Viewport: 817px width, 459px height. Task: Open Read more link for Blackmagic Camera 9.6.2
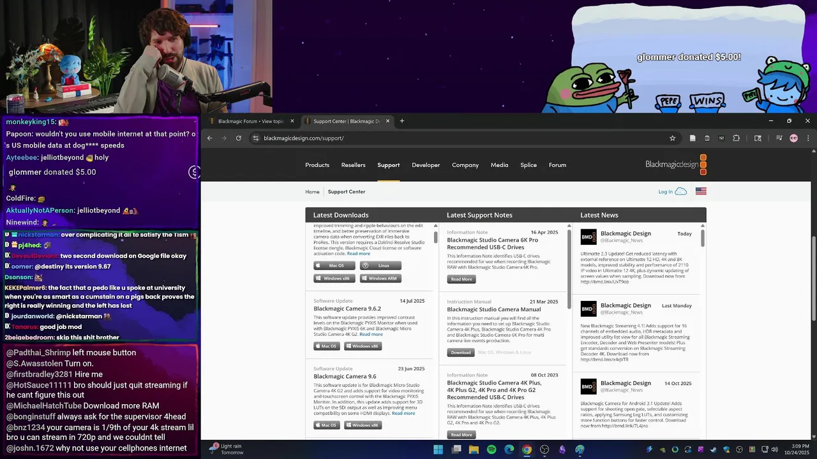tap(371, 335)
